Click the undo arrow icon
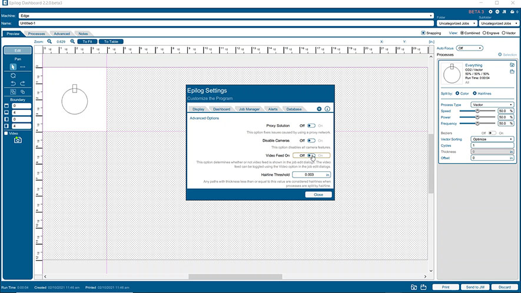This screenshot has height=293, width=521. pyautogui.click(x=13, y=84)
